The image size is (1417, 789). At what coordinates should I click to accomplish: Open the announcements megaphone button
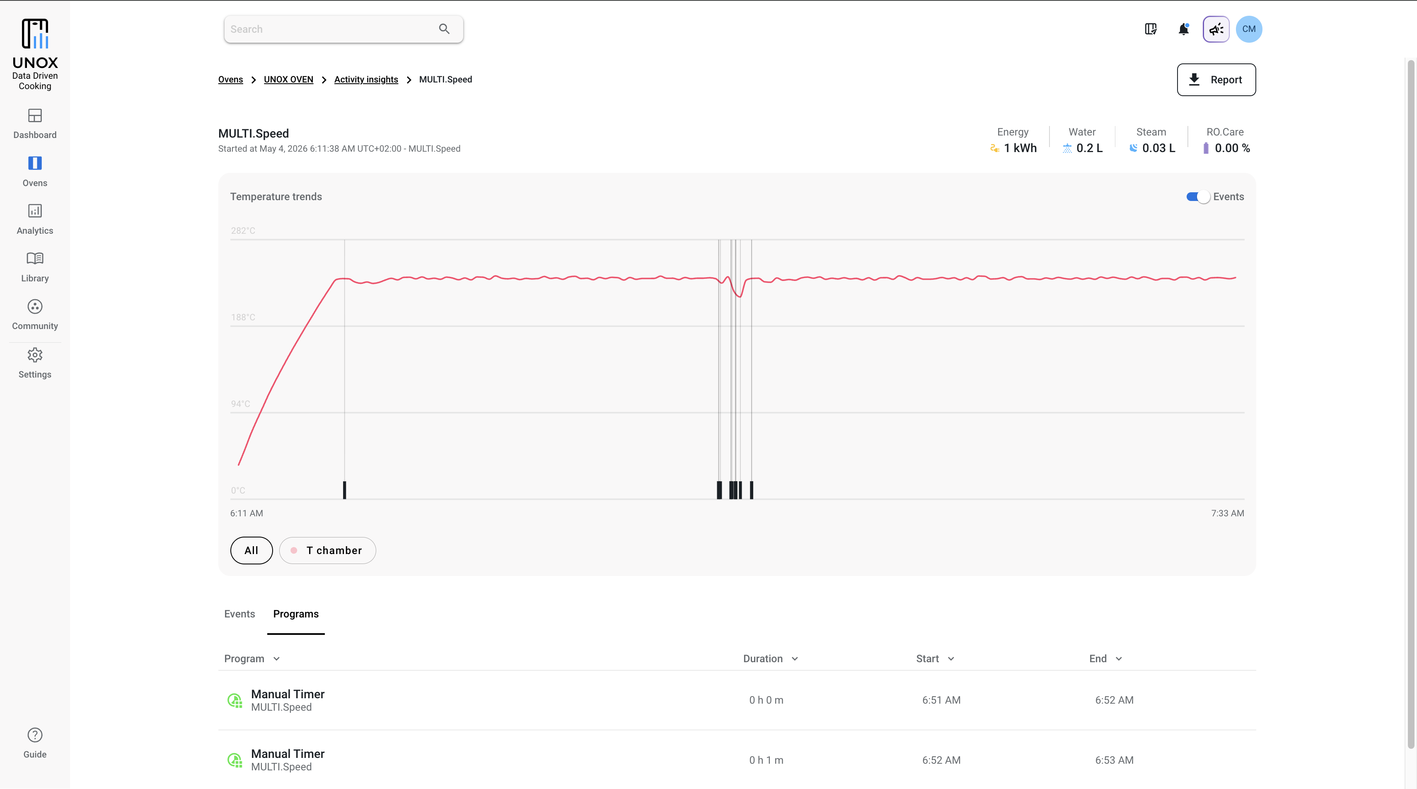[1216, 29]
